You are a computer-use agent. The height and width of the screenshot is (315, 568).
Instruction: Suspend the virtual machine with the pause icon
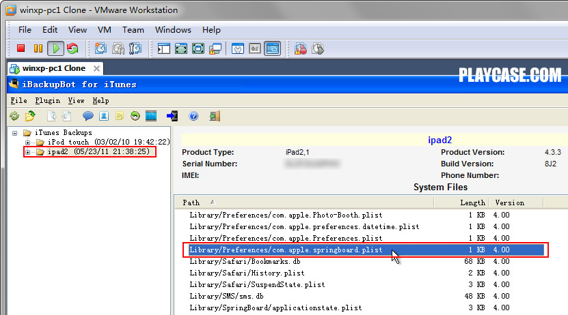(38, 48)
